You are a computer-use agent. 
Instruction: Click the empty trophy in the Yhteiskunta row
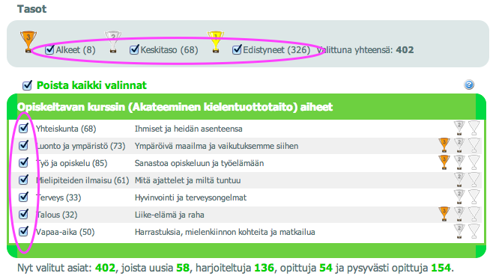click(x=474, y=128)
